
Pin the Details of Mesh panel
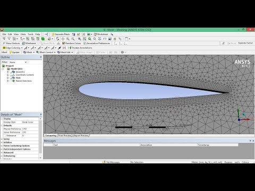click(x=41, y=115)
